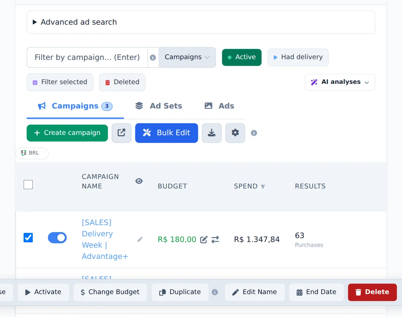This screenshot has height=317, width=402.
Task: Switch to the Campaigns tab
Action: 75,106
